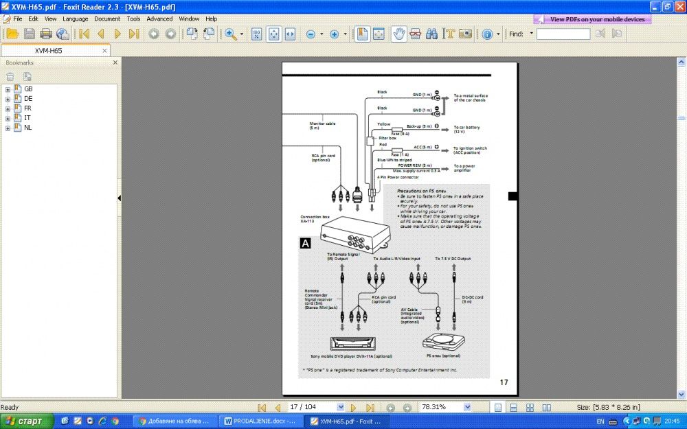The image size is (687, 429).
Task: Rotate page counterclockwise icon
Action: tap(209, 34)
